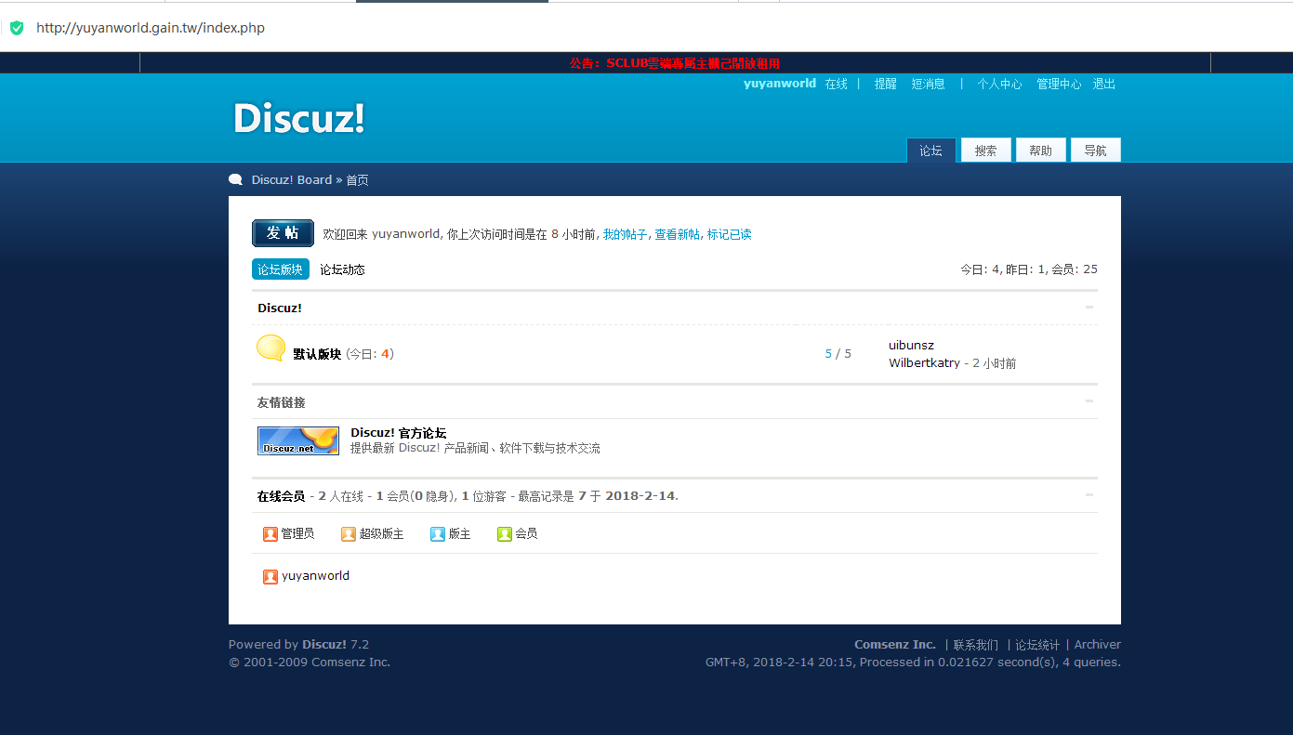Screen dimensions: 1293x735
Task: Click the browser address bar URL
Action: coord(151,28)
